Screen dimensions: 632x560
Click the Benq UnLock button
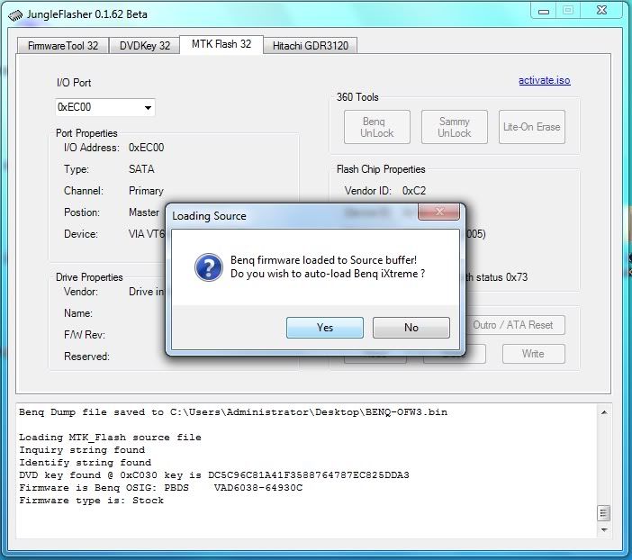377,127
